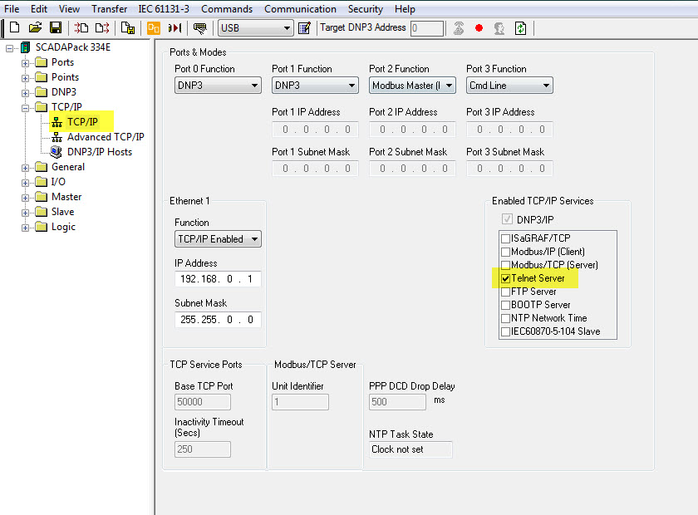The image size is (698, 515).
Task: Uncheck the Telnet Server checkbox
Action: coord(505,278)
